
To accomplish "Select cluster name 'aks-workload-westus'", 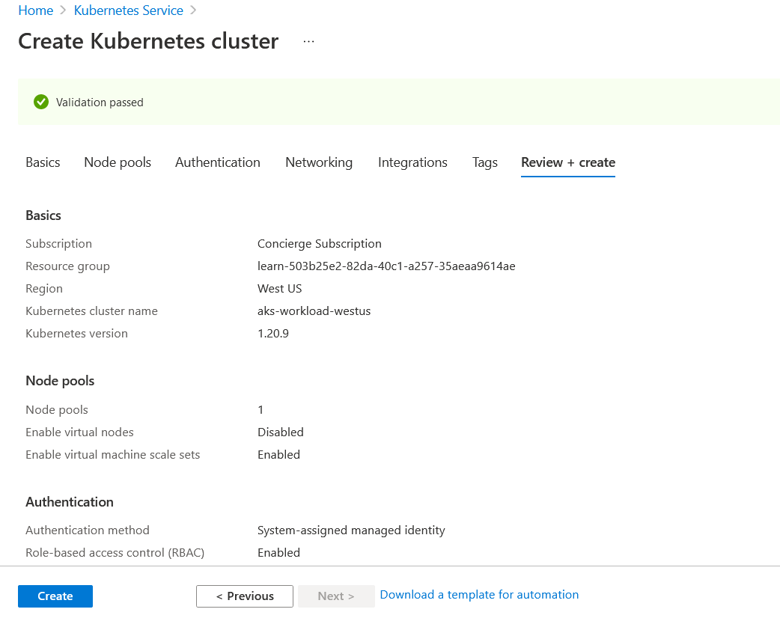I will [314, 311].
